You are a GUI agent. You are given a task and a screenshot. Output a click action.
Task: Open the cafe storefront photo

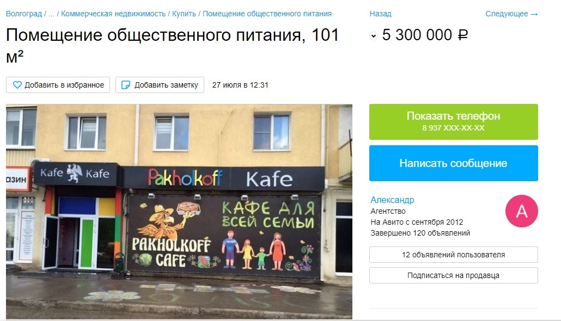coord(179,211)
